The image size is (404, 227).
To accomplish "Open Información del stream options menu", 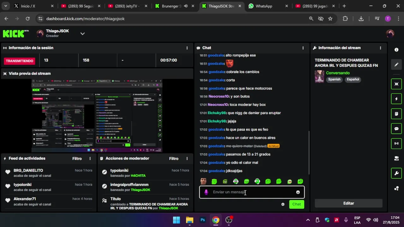I will pos(380,48).
